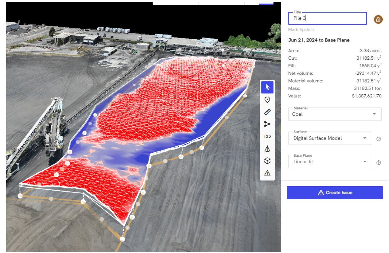Click the help icon next to Surface
Image resolution: width=389 pixels, height=253 pixels.
379,139
